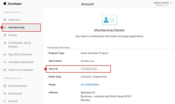Image resolution: width=175 pixels, height=104 pixels.
Task: Open the Overview section
Action: pyautogui.click(x=14, y=20)
